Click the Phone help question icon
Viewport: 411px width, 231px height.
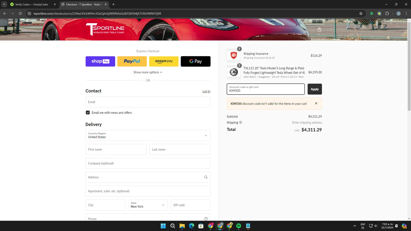[x=206, y=219]
